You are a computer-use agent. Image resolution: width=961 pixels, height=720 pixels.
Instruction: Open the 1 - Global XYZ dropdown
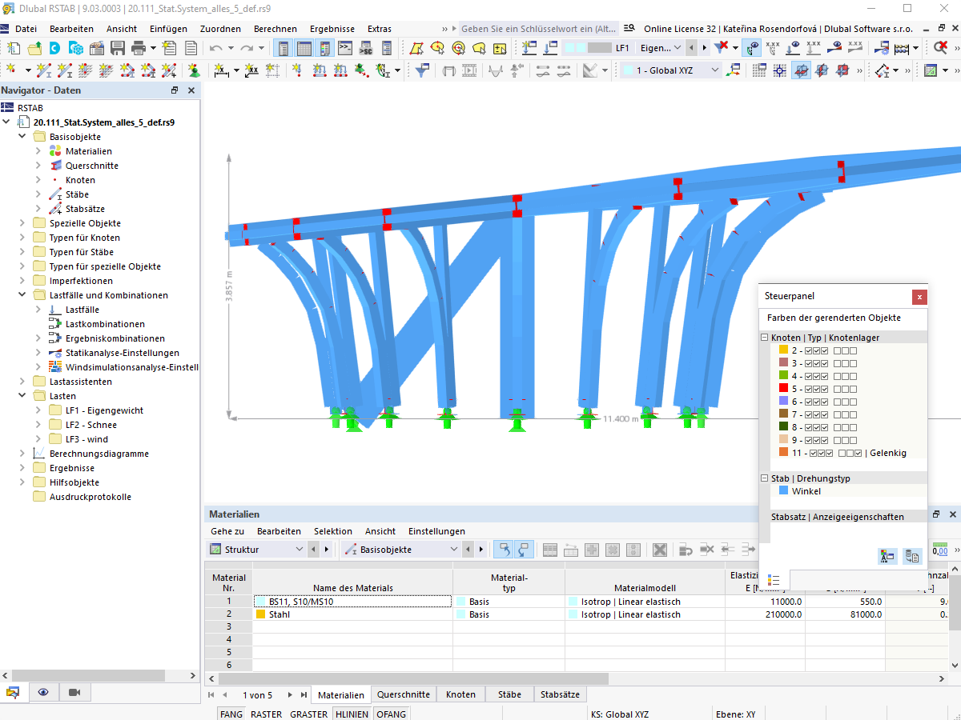[672, 70]
